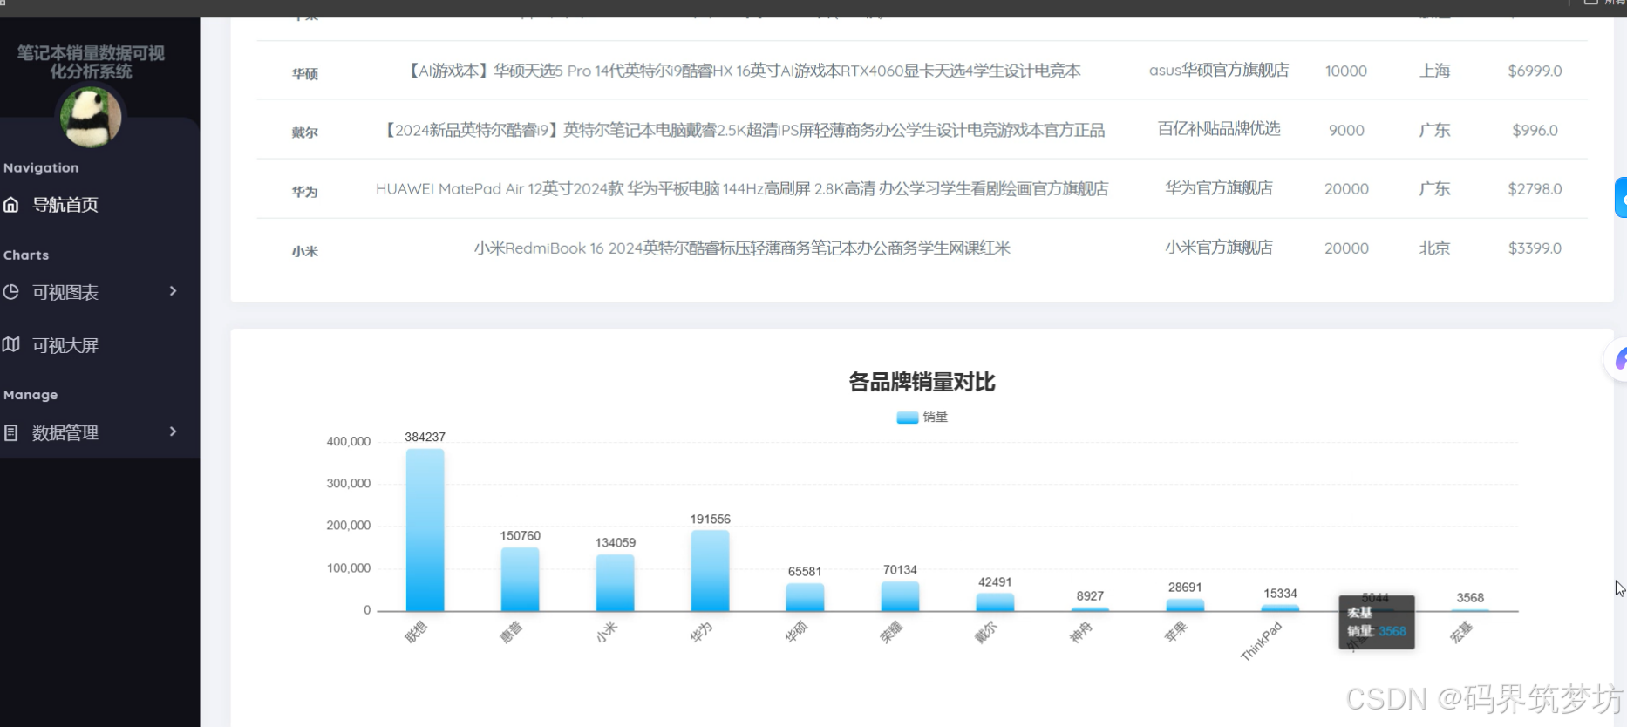Click the 神舟 axis label
Image resolution: width=1627 pixels, height=727 pixels.
coord(1080,633)
